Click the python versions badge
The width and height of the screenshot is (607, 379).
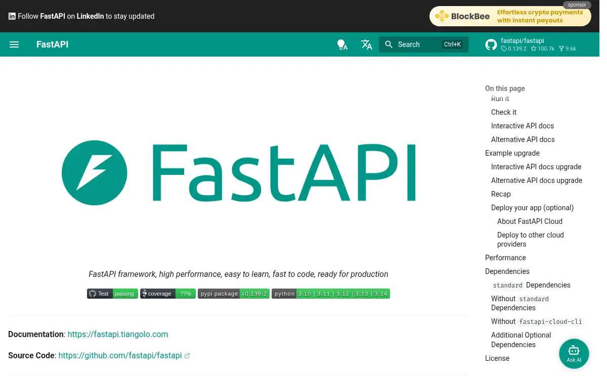331,294
